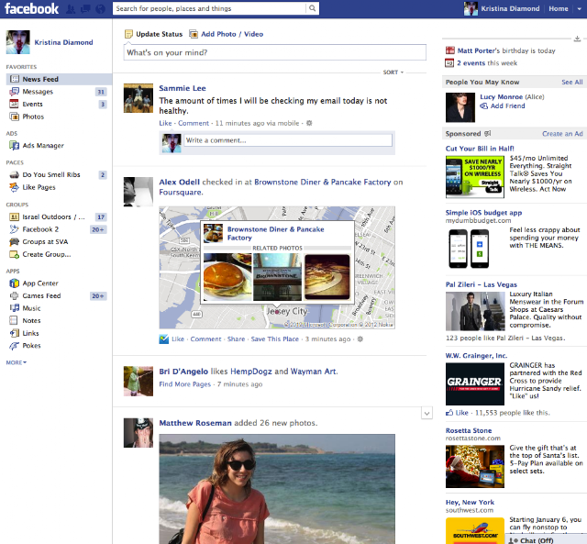Click Find More Pages link

[185, 384]
